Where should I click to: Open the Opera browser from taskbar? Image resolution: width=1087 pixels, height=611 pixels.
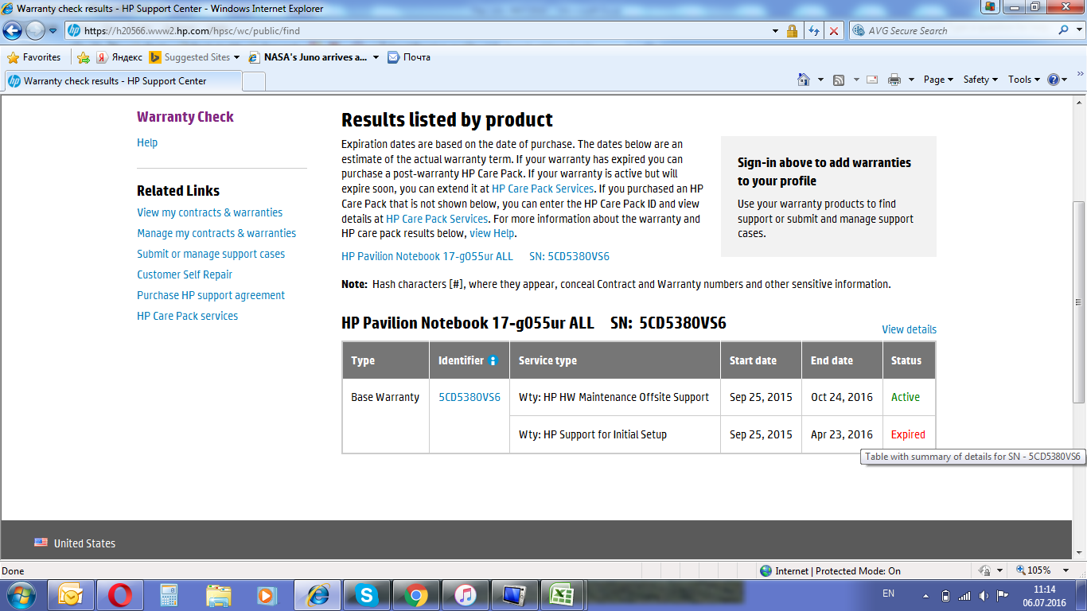click(120, 595)
